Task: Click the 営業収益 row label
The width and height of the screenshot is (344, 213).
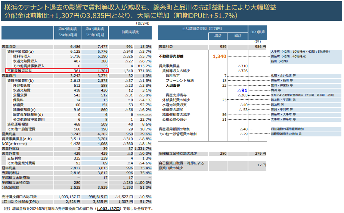Action: [x=9, y=47]
